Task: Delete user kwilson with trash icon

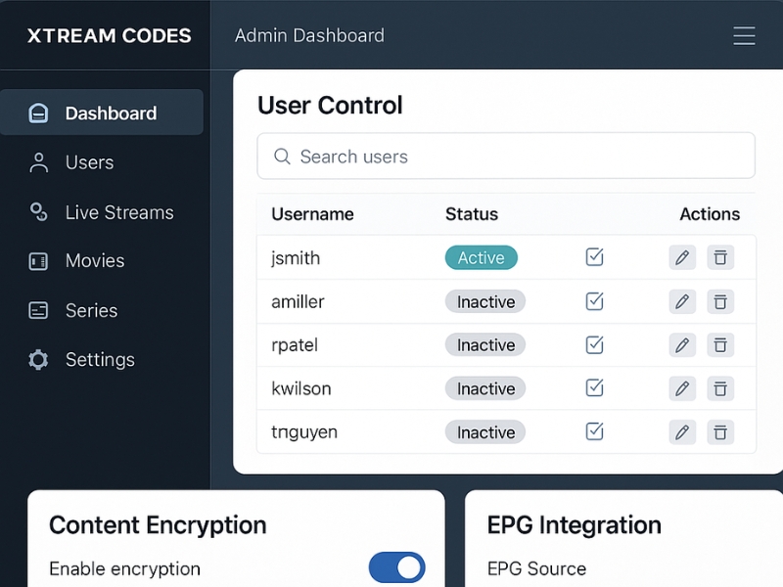Action: tap(720, 388)
